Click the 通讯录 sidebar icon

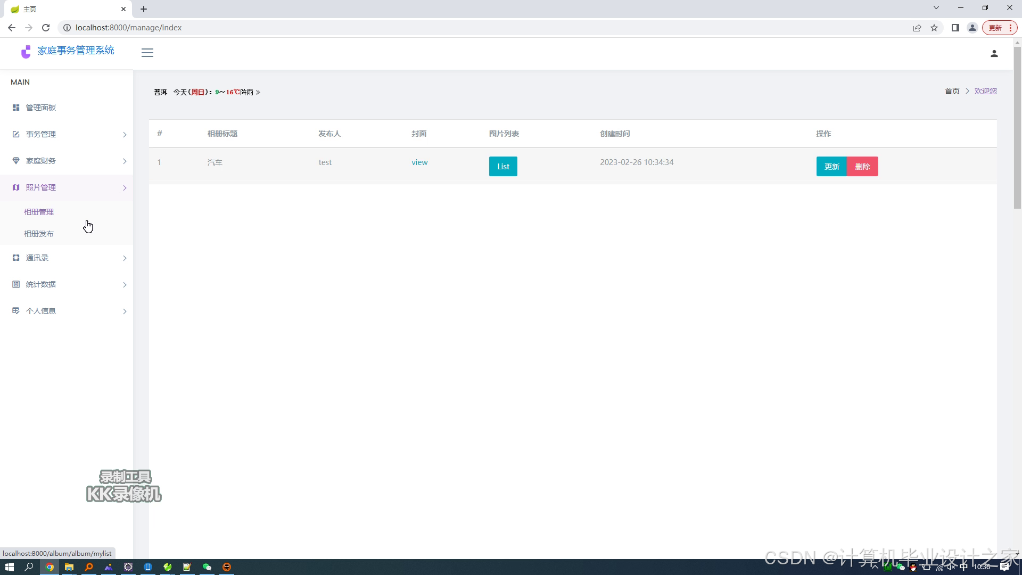16,258
